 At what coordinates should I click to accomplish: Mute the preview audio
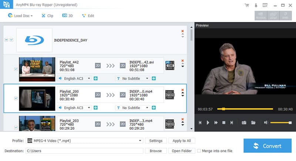click(x=266, y=123)
